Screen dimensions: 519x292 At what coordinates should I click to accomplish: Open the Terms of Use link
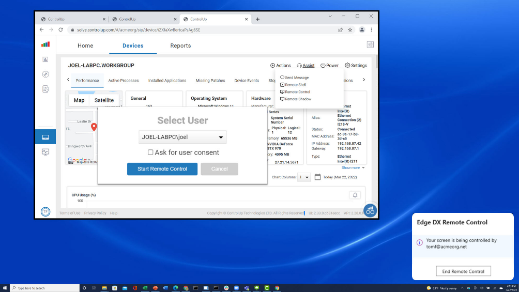pos(69,213)
